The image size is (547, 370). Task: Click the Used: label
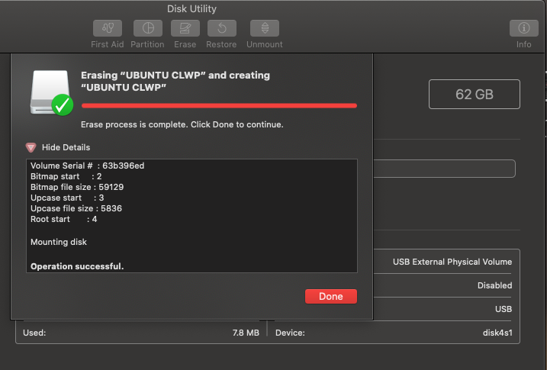click(34, 333)
